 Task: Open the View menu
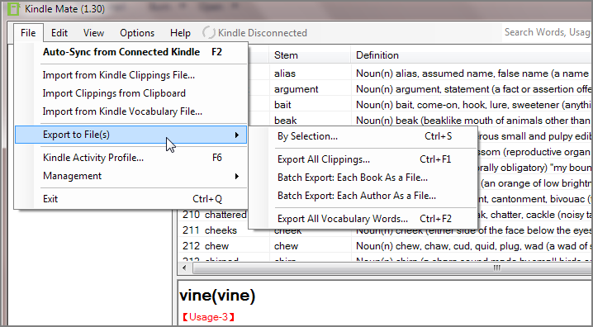(x=93, y=33)
